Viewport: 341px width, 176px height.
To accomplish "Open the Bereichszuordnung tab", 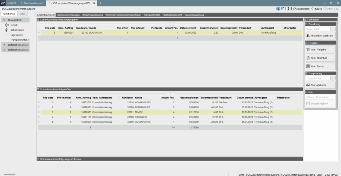I will point(93,15).
